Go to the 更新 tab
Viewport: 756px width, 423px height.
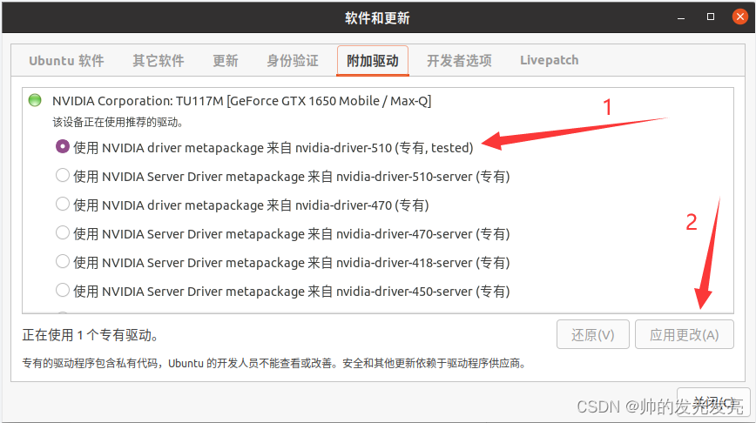pyautogui.click(x=226, y=61)
